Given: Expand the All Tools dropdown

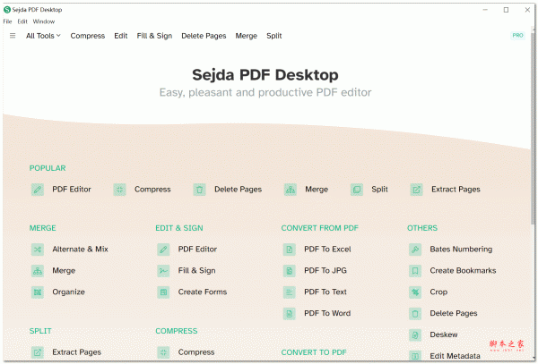Looking at the screenshot, I should (43, 36).
